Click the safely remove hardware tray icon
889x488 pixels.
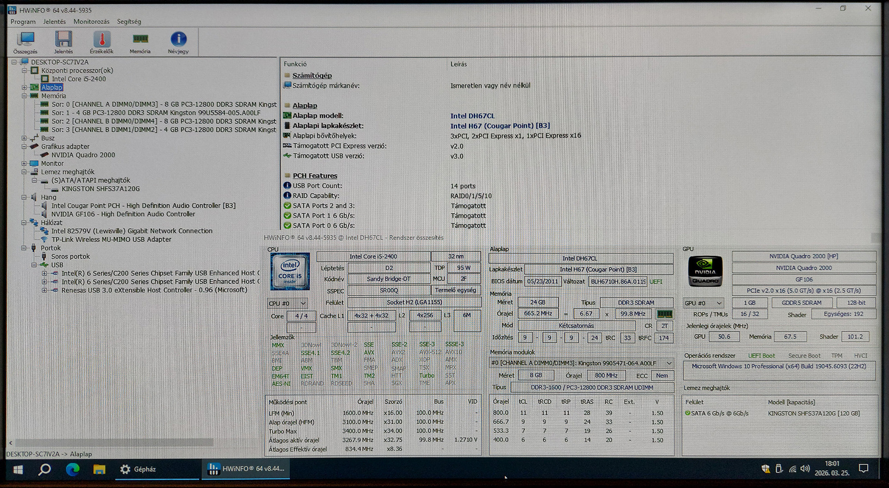coord(779,469)
